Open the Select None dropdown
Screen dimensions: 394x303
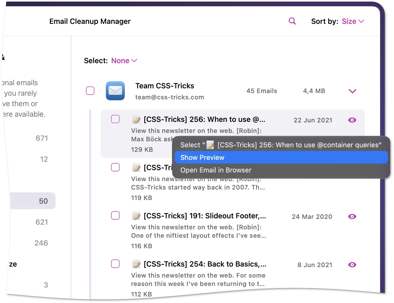124,61
